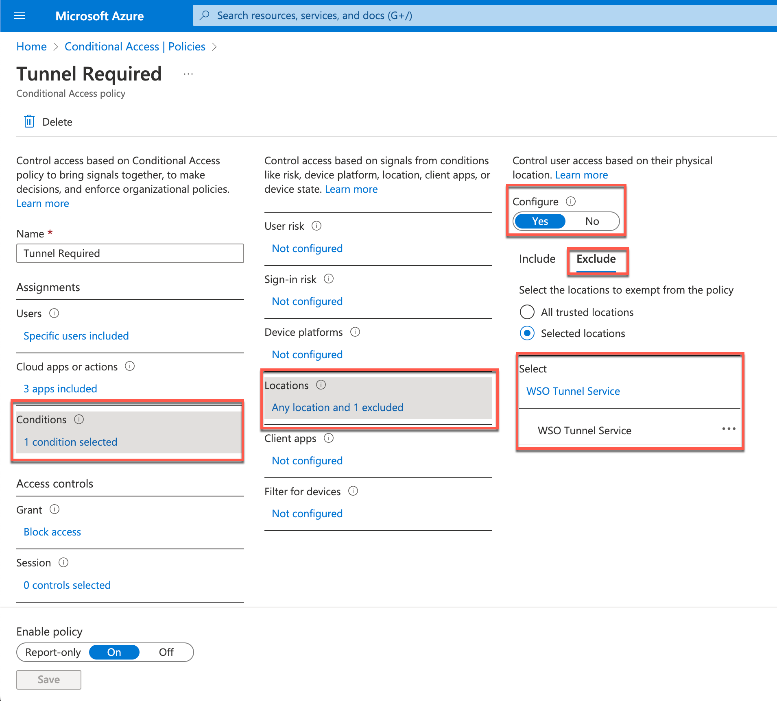
Task: Save the Conditional Access policy
Action: coord(48,679)
